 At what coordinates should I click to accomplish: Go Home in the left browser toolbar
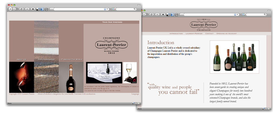coord(33,9)
